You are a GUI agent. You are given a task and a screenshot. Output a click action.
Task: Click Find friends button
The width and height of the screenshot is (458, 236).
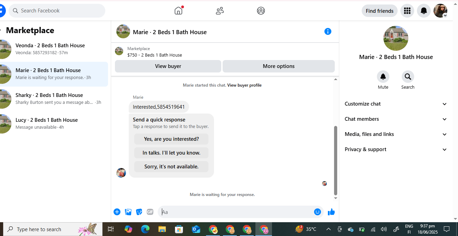[380, 11]
